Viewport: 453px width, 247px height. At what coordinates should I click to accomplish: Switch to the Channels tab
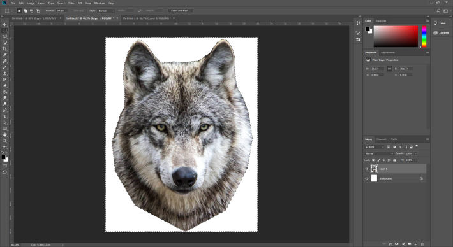pos(381,139)
